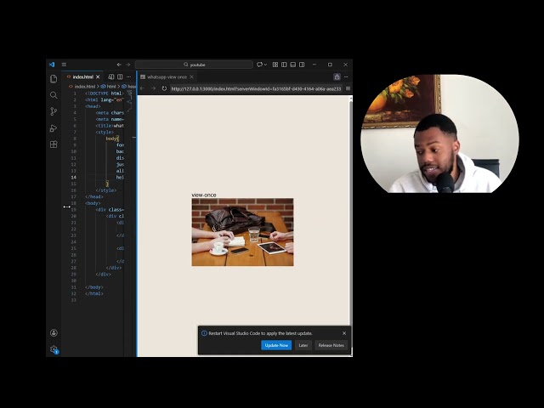
Task: Reload the preview page
Action: 164,88
